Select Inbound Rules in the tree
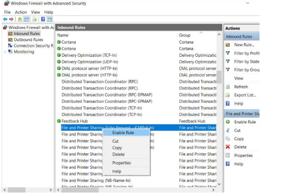Image resolution: width=283 pixels, height=195 pixels. click(27, 33)
